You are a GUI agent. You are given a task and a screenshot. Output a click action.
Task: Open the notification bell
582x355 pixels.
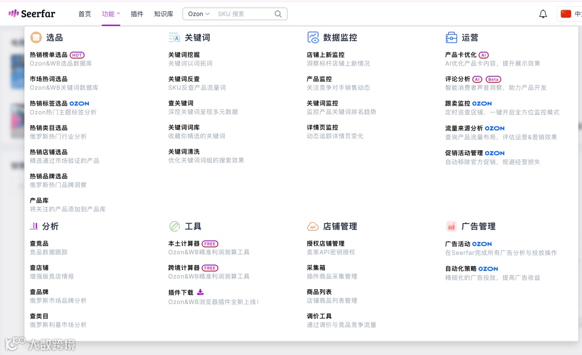point(543,14)
